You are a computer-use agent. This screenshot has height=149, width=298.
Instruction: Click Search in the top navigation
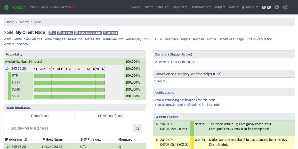(x=136, y=7)
